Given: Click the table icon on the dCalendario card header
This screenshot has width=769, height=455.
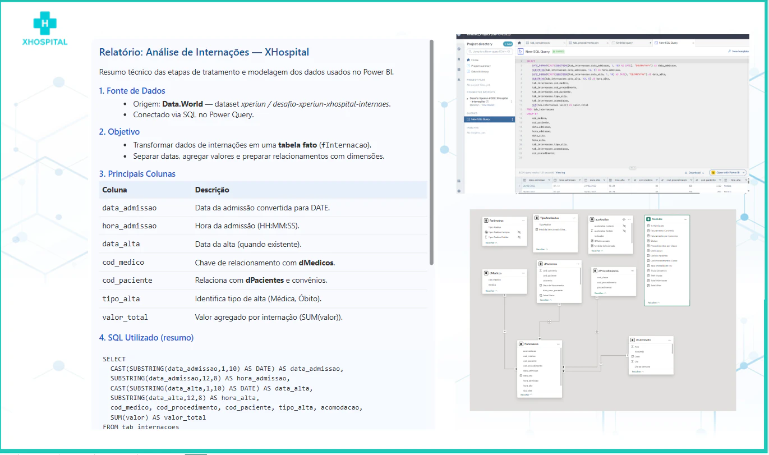Looking at the screenshot, I should (633, 340).
